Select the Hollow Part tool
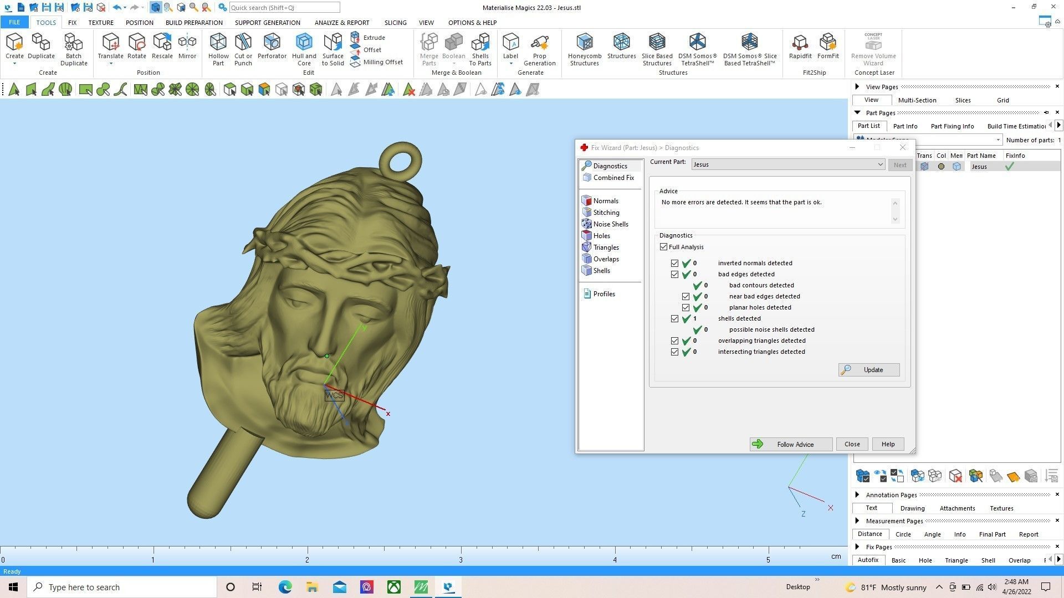Image resolution: width=1064 pixels, height=598 pixels. coord(218,49)
